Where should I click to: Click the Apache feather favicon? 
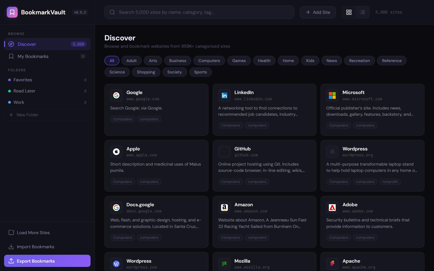tap(332, 264)
